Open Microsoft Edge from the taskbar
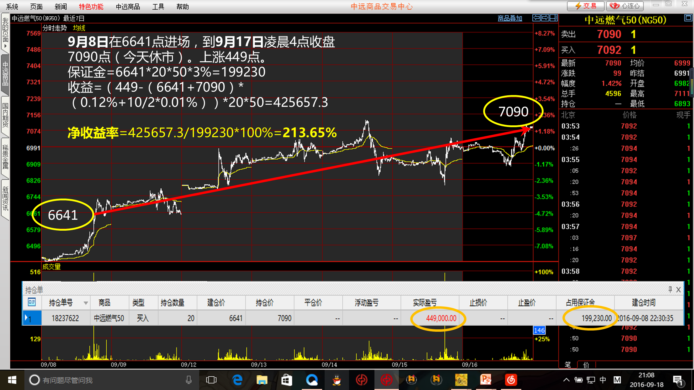The image size is (694, 390). 237,380
